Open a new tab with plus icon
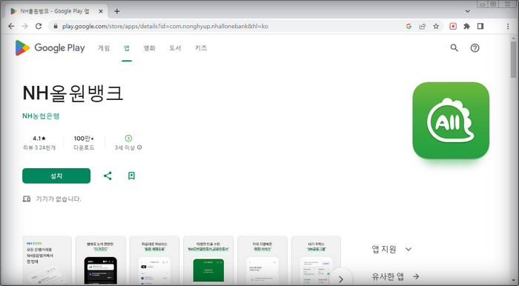The height and width of the screenshot is (286, 519). pos(117,11)
